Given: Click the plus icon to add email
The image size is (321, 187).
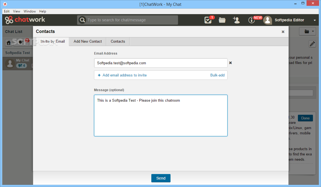Looking at the screenshot, I should pos(99,75).
